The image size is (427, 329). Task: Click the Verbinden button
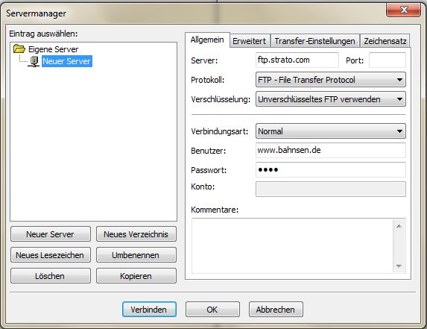[x=149, y=310]
